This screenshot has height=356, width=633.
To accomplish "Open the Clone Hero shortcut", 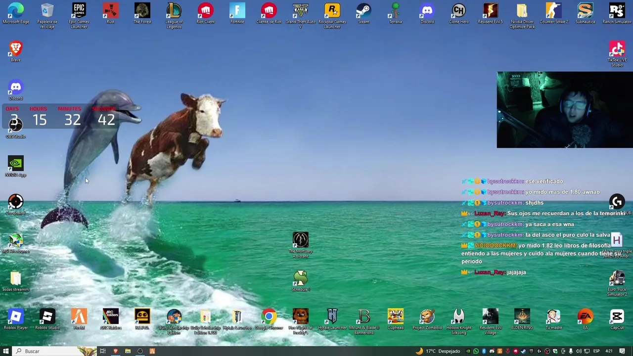I will click(x=459, y=14).
